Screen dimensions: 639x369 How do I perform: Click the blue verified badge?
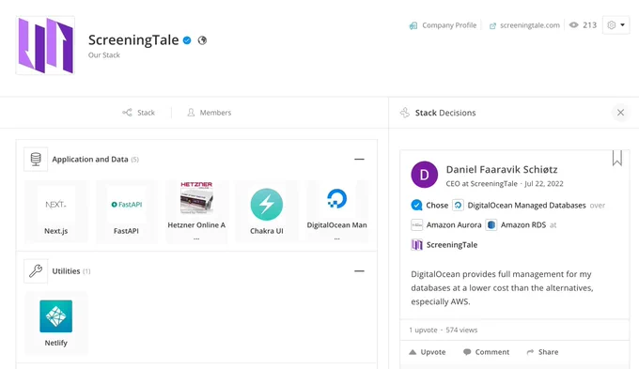pos(187,40)
